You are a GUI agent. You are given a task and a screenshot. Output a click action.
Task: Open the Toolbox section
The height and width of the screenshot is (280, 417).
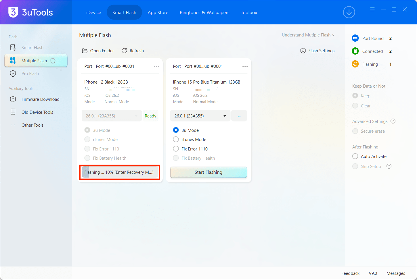coord(249,12)
